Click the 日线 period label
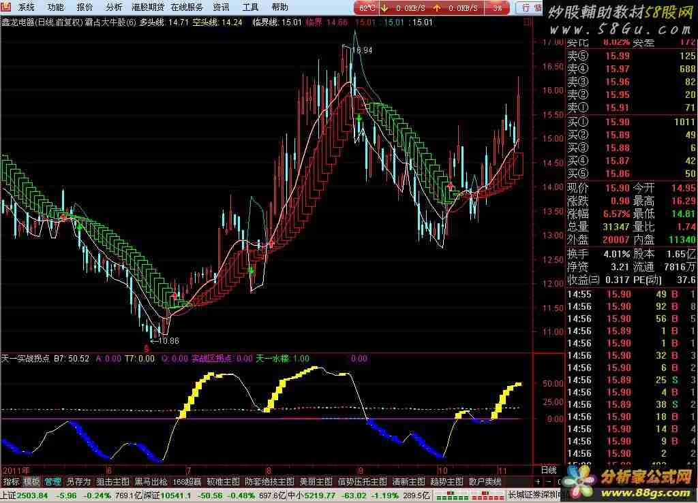This screenshot has width=698, height=503. (549, 470)
